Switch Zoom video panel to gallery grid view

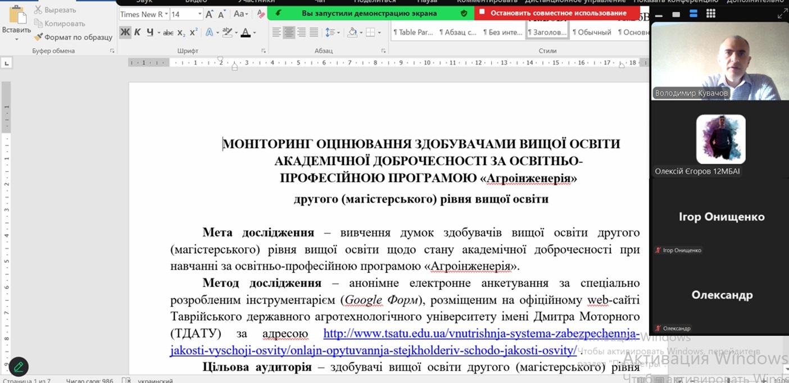(710, 14)
